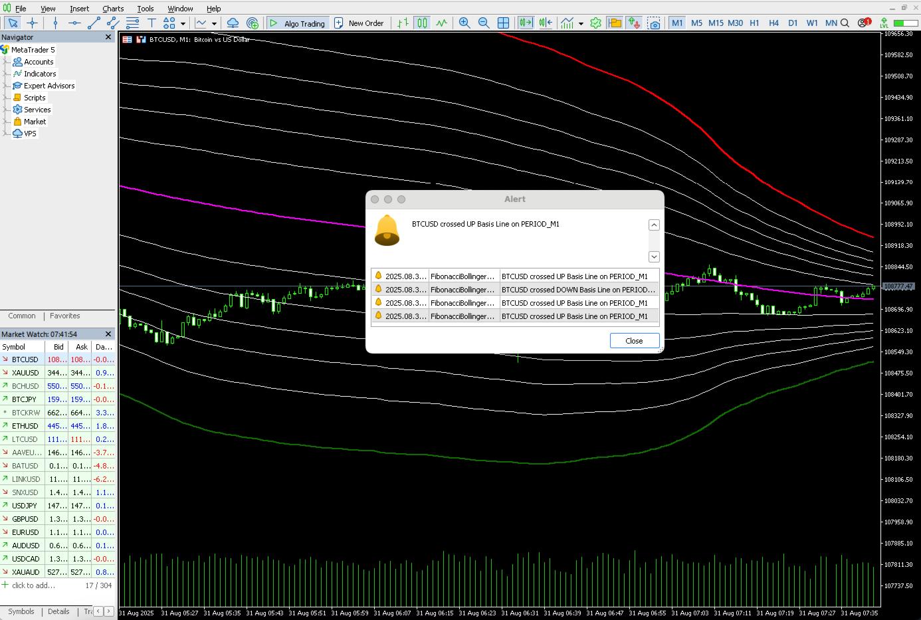
Task: Select the crosshair tool
Action: click(33, 23)
